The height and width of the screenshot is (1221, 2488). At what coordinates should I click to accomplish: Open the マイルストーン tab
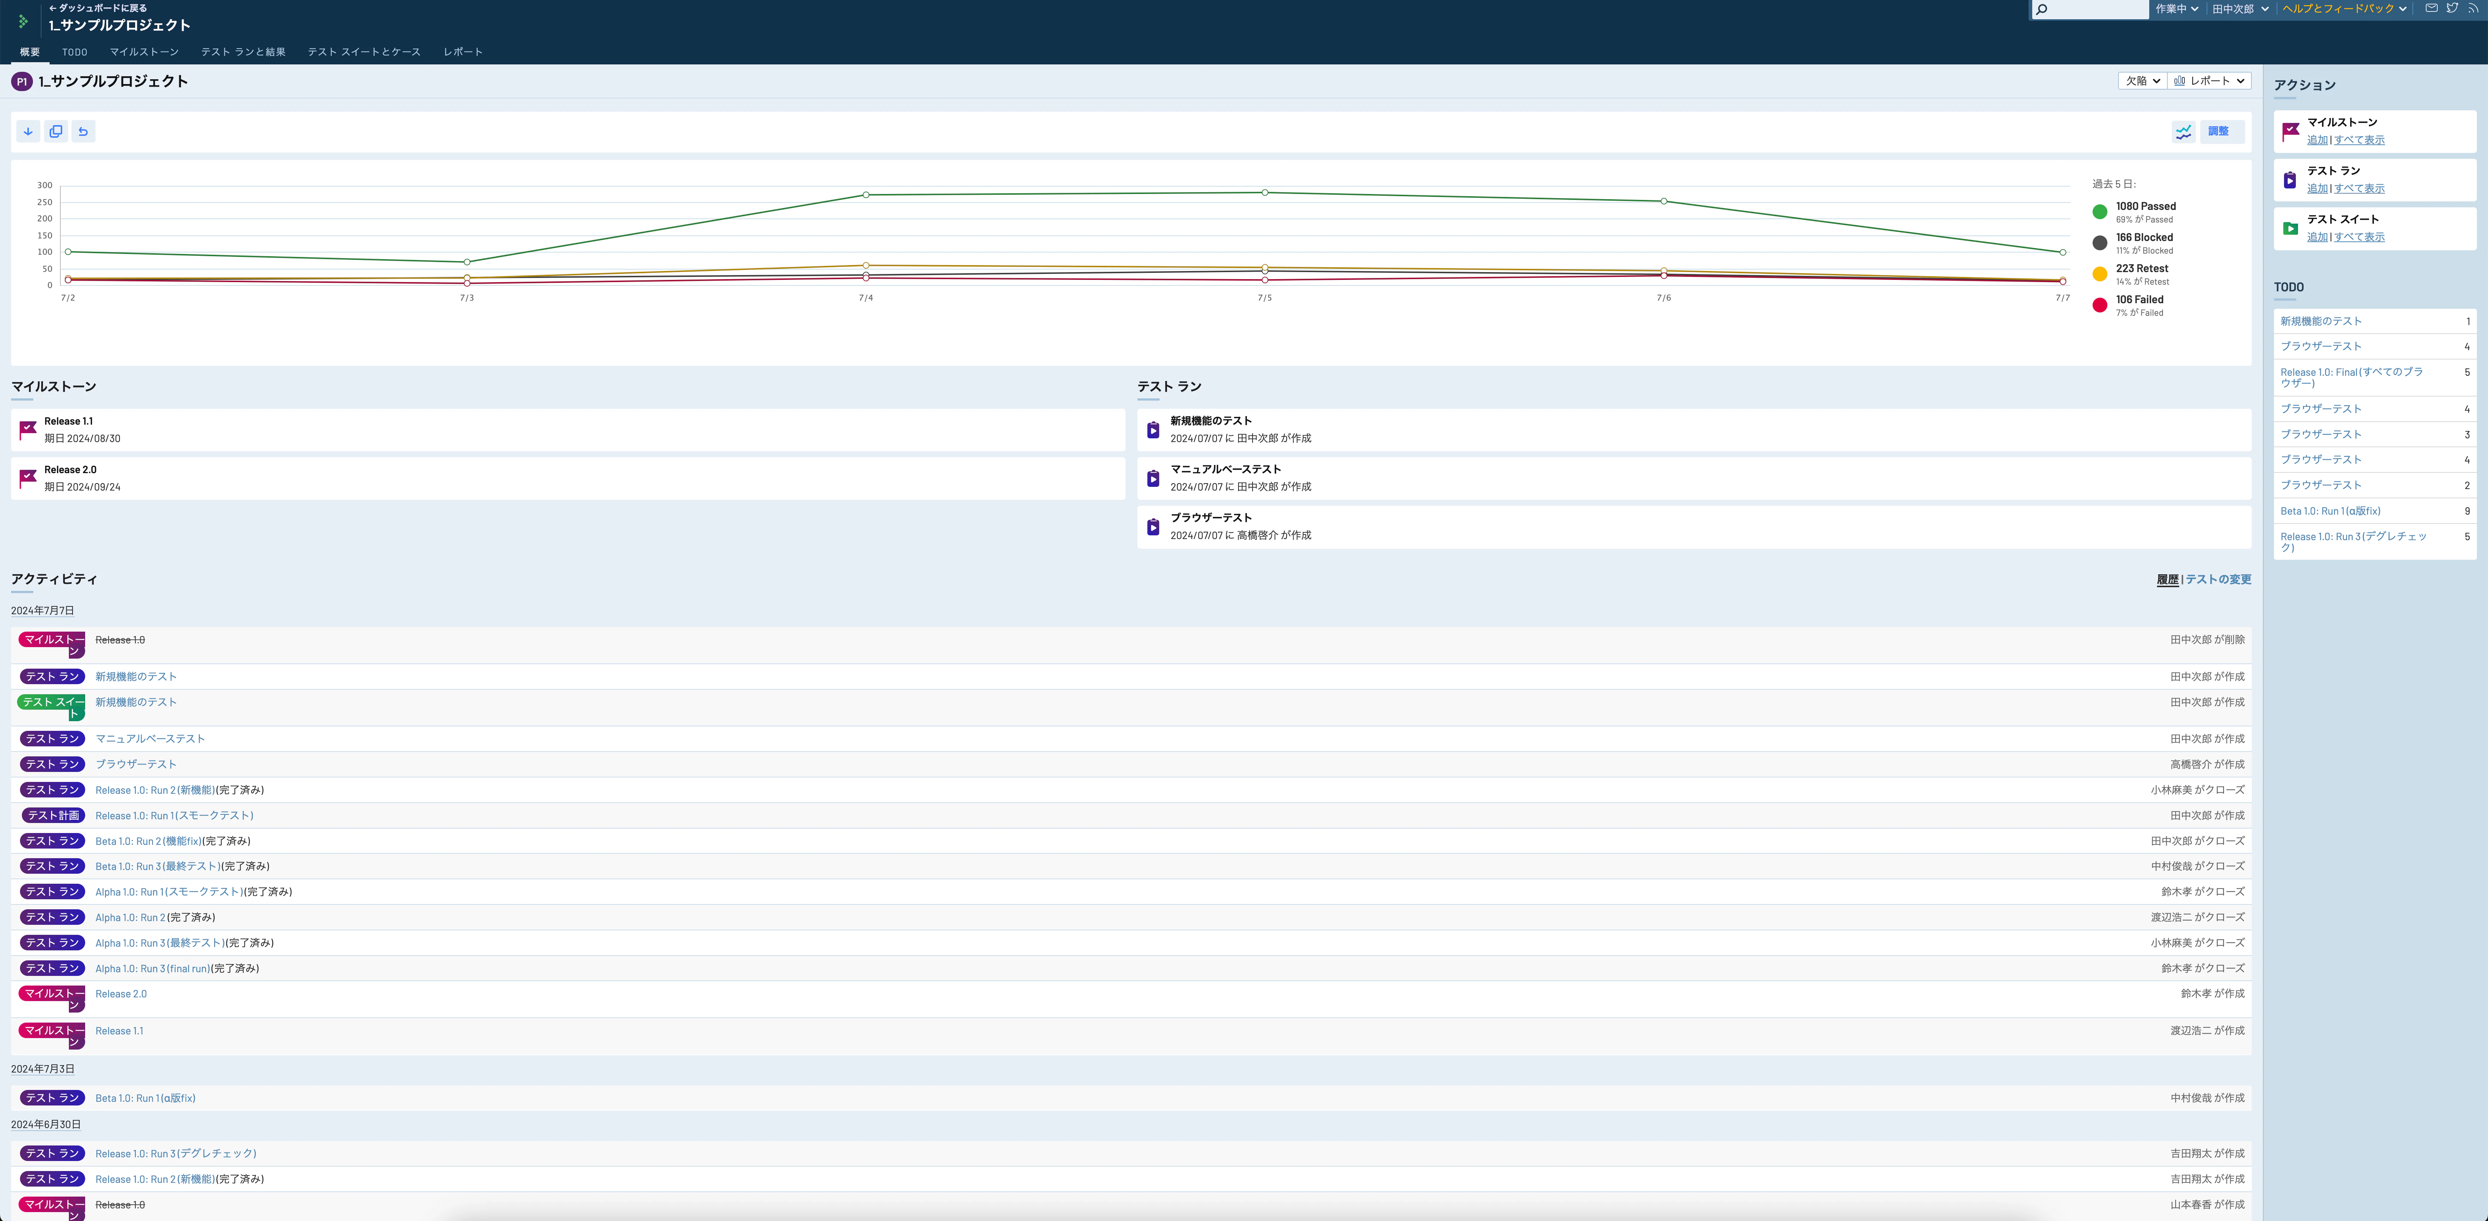click(144, 52)
